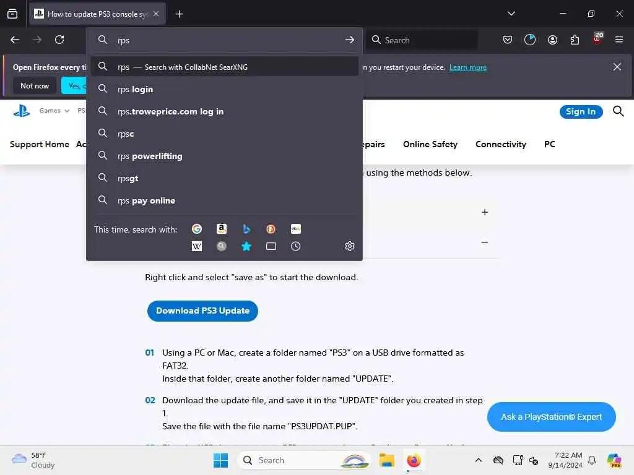
Task: Open the Firefox account icon
Action: click(552, 40)
